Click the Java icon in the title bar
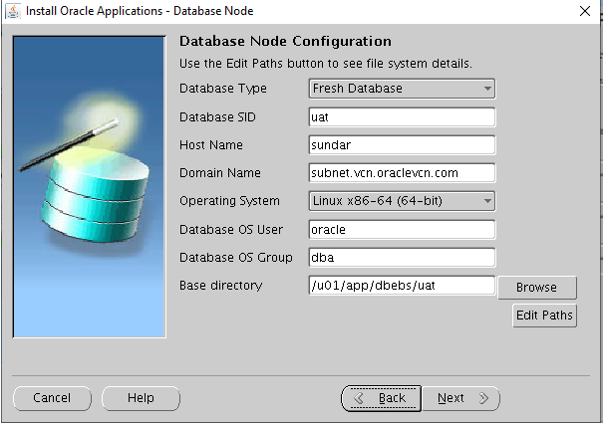This screenshot has height=423, width=603. click(13, 11)
